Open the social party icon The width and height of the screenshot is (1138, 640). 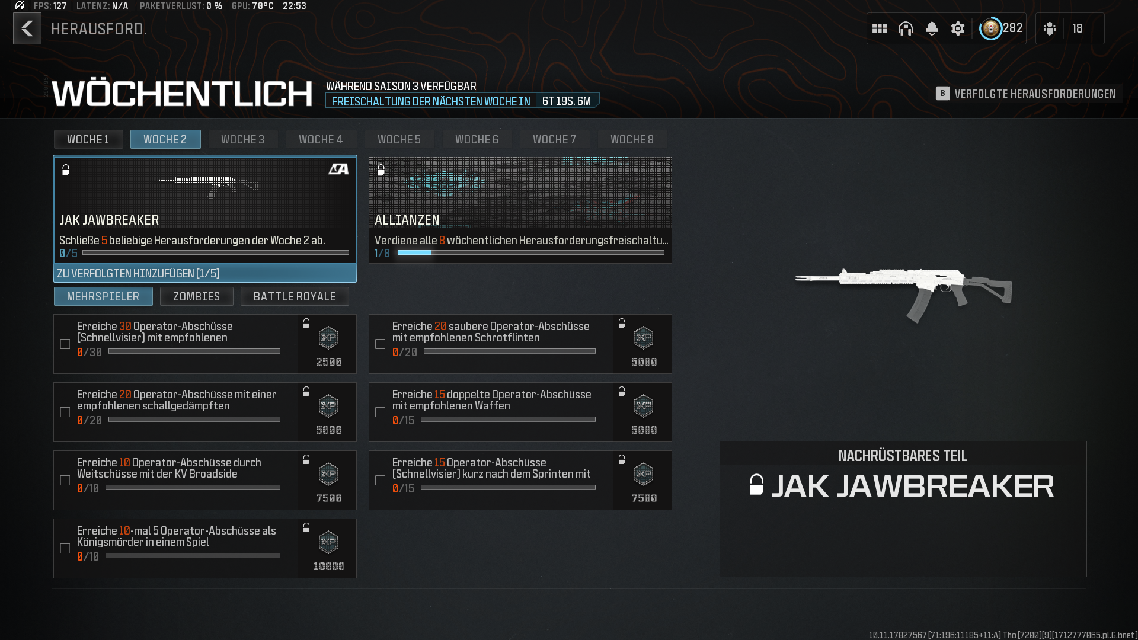(1049, 28)
